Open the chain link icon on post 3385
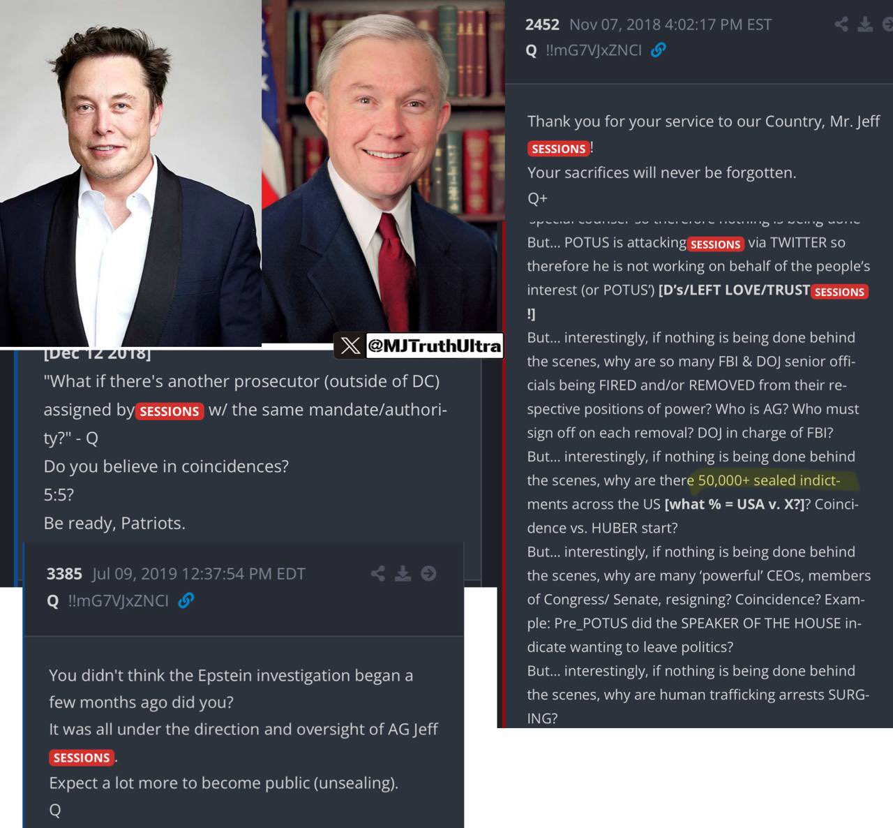 click(x=186, y=600)
